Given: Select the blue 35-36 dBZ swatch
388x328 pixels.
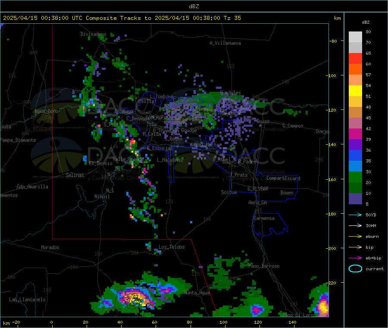Looking at the screenshot, I should tap(355, 155).
